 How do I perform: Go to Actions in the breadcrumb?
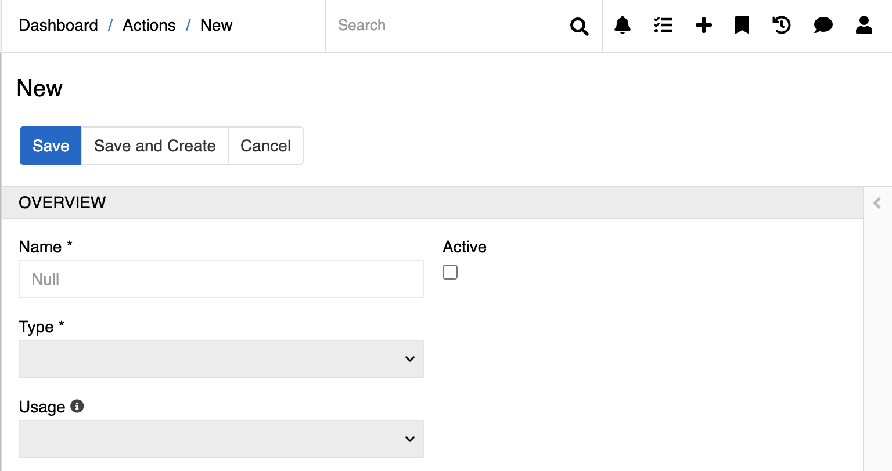tap(149, 26)
